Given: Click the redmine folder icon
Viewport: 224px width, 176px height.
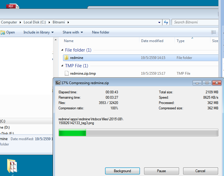Looking at the screenshot, I should point(66,58).
